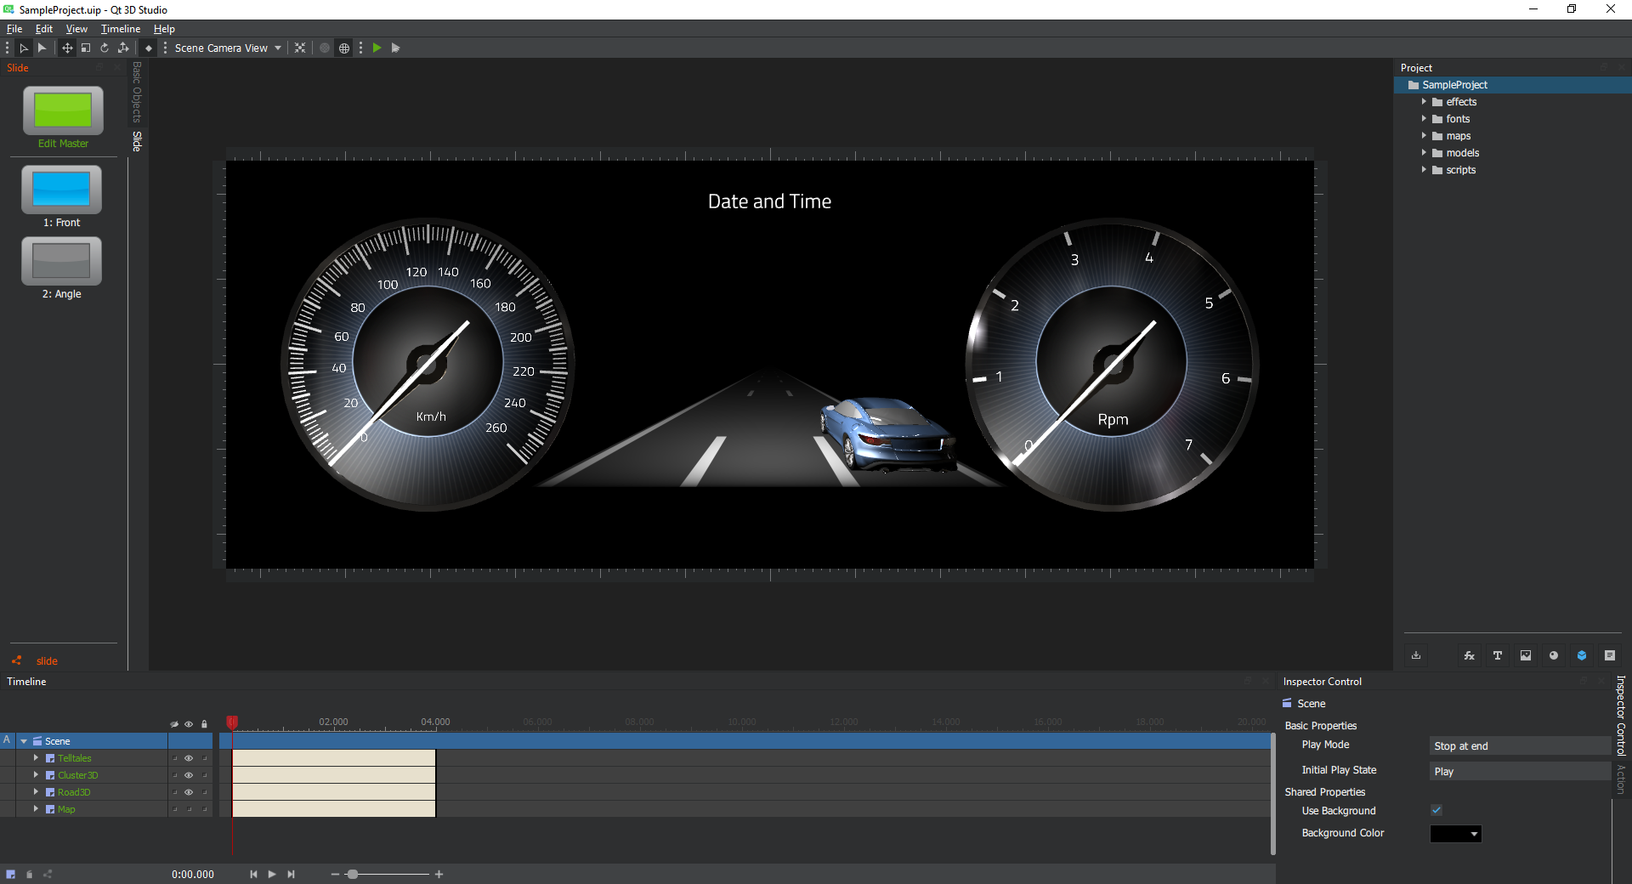The image size is (1632, 884).
Task: Click the Import Assets download icon
Action: click(1416, 655)
